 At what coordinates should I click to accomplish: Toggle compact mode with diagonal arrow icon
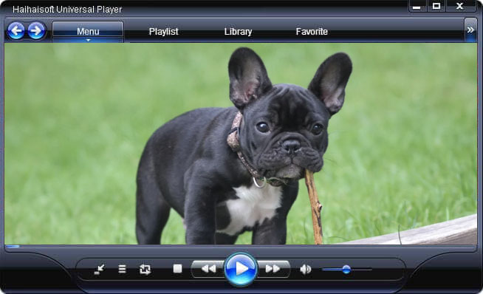(x=99, y=270)
